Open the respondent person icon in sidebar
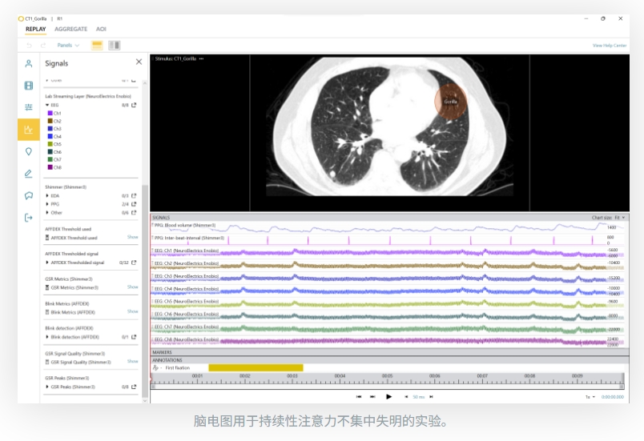The height and width of the screenshot is (441, 644). (x=29, y=64)
